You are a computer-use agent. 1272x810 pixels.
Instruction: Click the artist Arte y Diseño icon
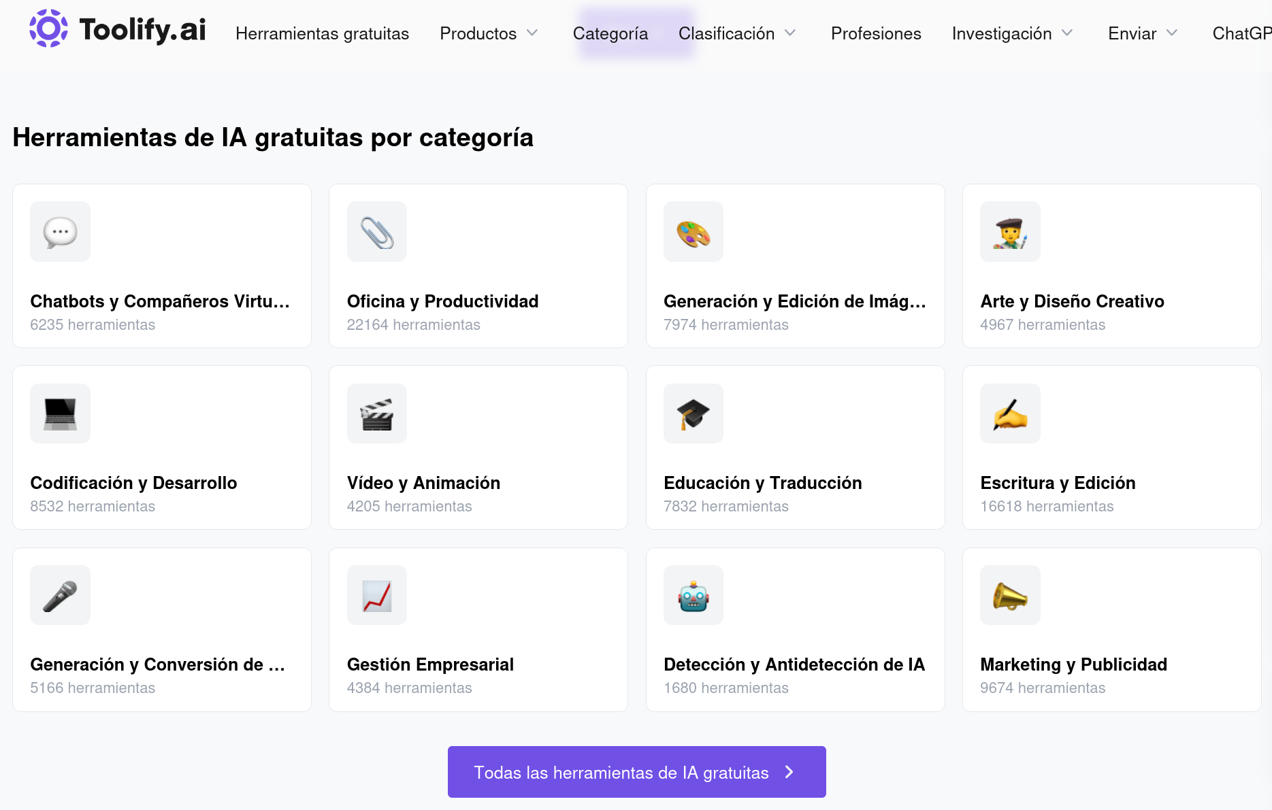(1010, 231)
